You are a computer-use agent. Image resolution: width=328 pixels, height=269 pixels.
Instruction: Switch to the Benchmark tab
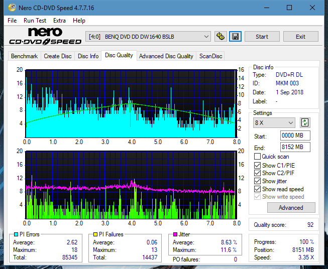(25, 56)
